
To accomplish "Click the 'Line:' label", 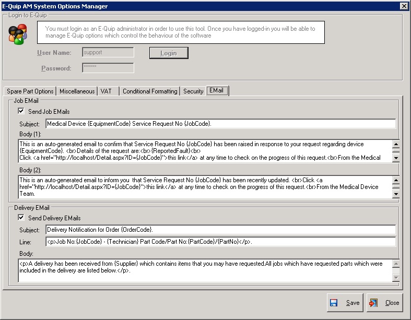I will [x=25, y=242].
